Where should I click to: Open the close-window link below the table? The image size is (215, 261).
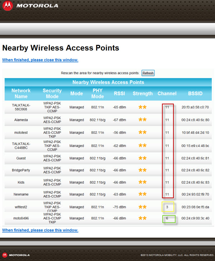[40, 230]
